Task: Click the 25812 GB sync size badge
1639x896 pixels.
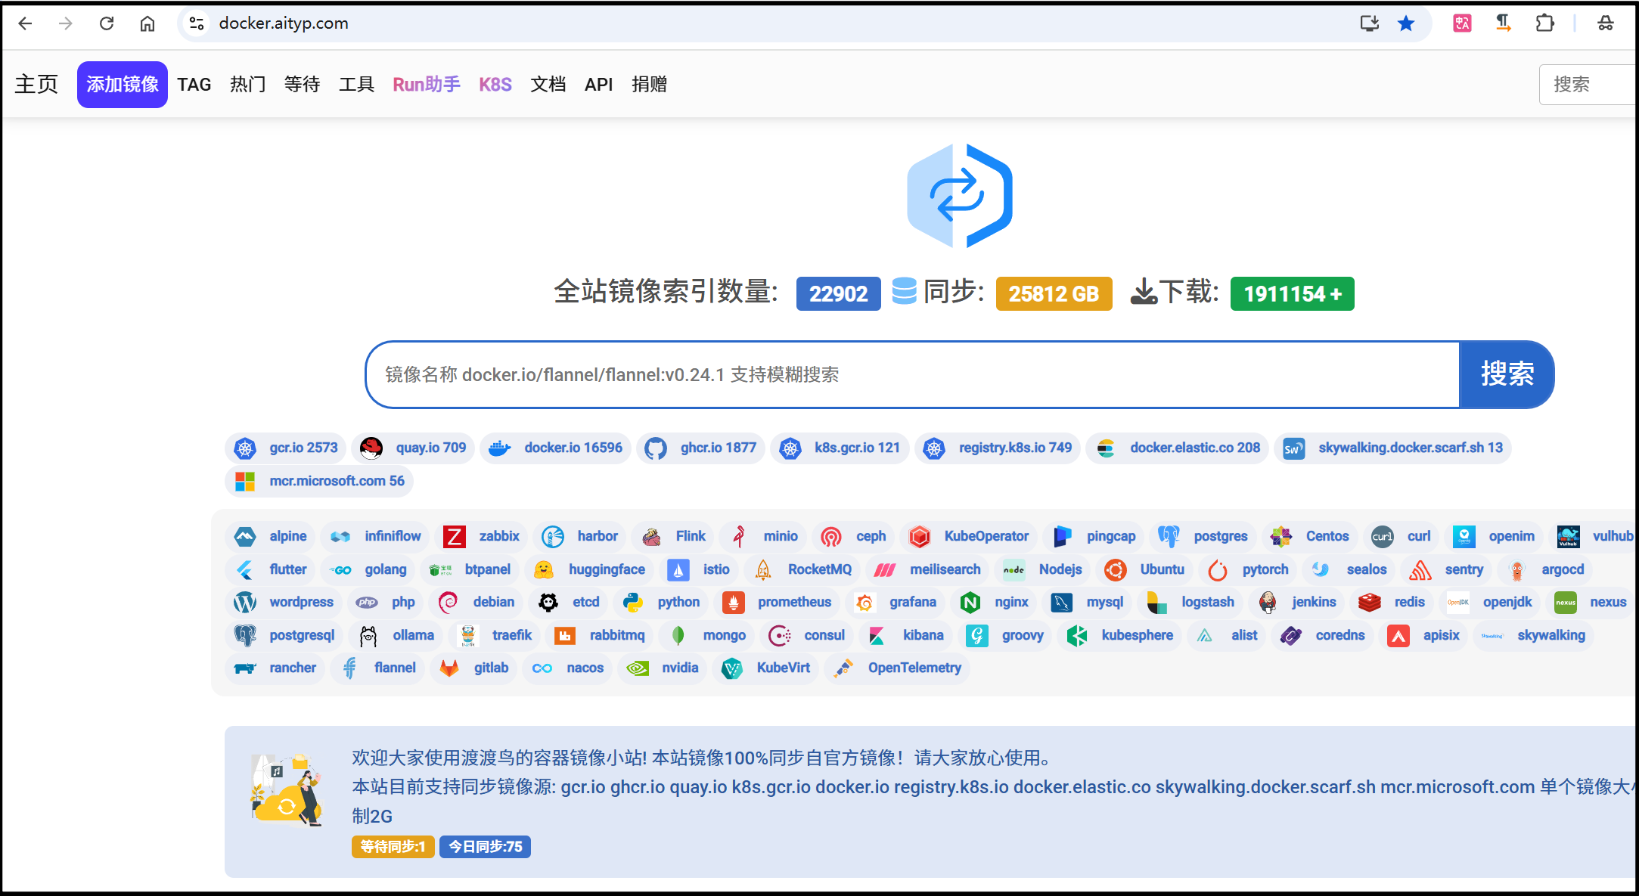Action: (x=1054, y=293)
